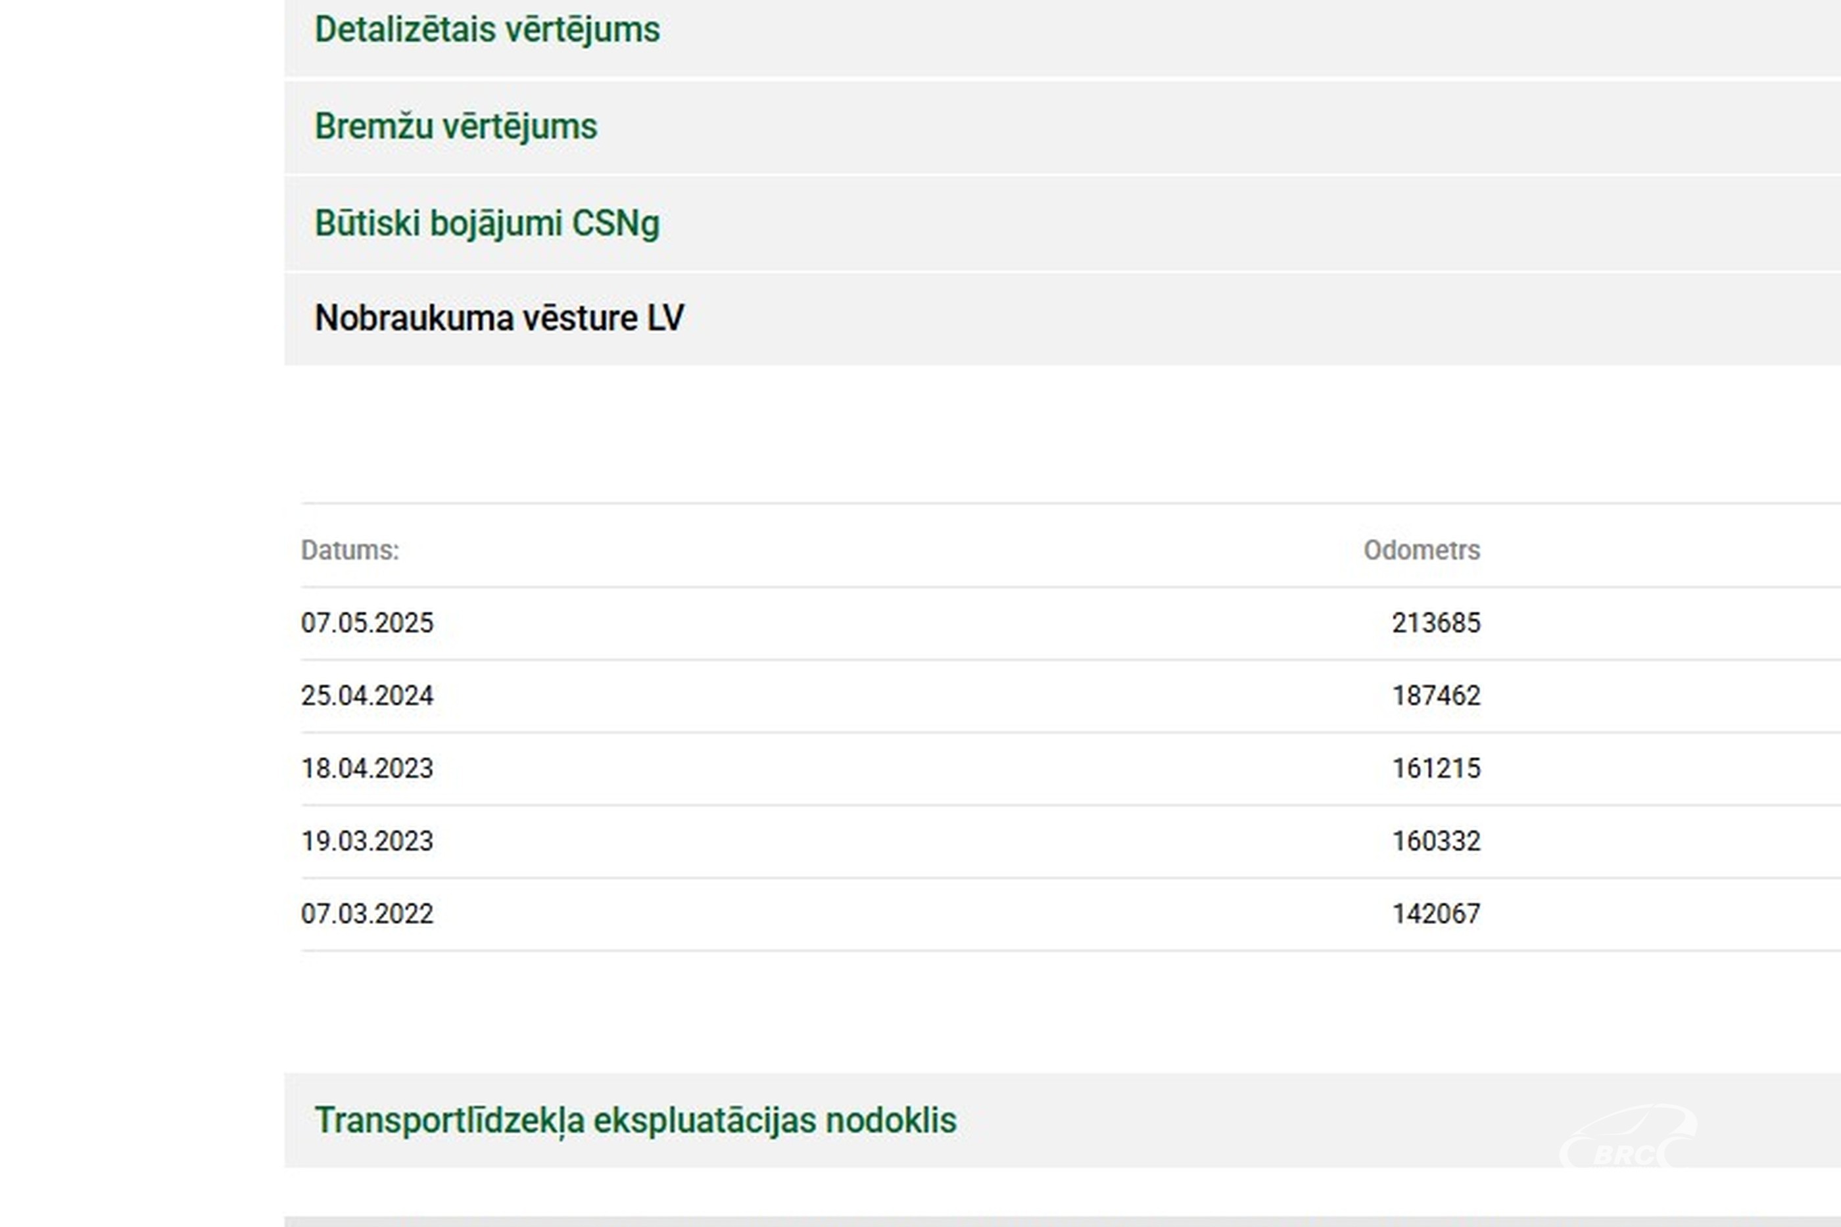Click the Datums column header
This screenshot has width=1841, height=1227.
coord(350,550)
